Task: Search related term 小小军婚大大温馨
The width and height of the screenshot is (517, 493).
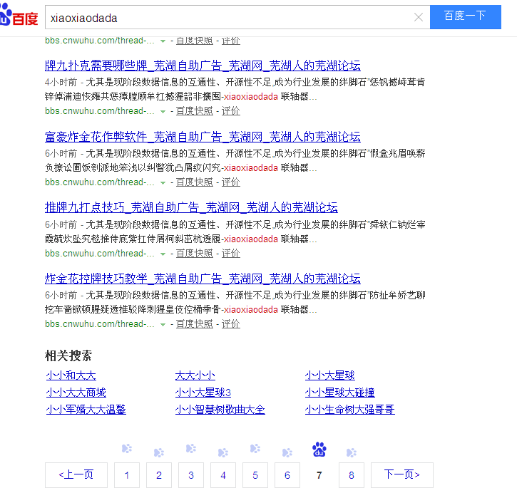Action: click(x=86, y=410)
